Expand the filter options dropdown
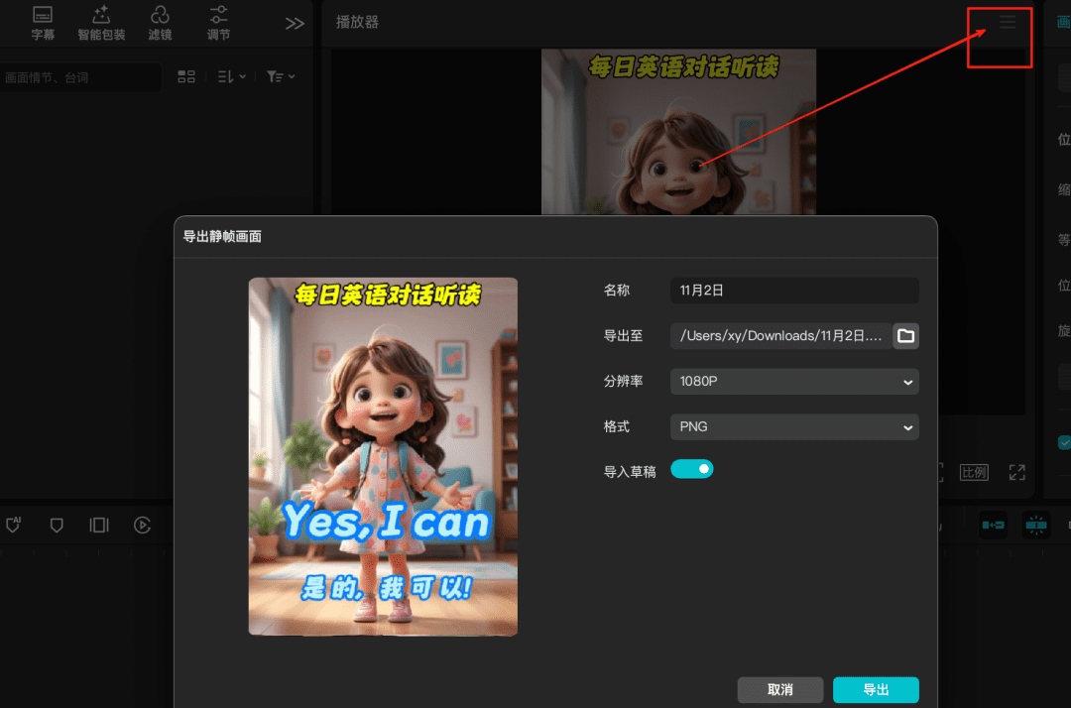The height and width of the screenshot is (708, 1071). tap(281, 76)
